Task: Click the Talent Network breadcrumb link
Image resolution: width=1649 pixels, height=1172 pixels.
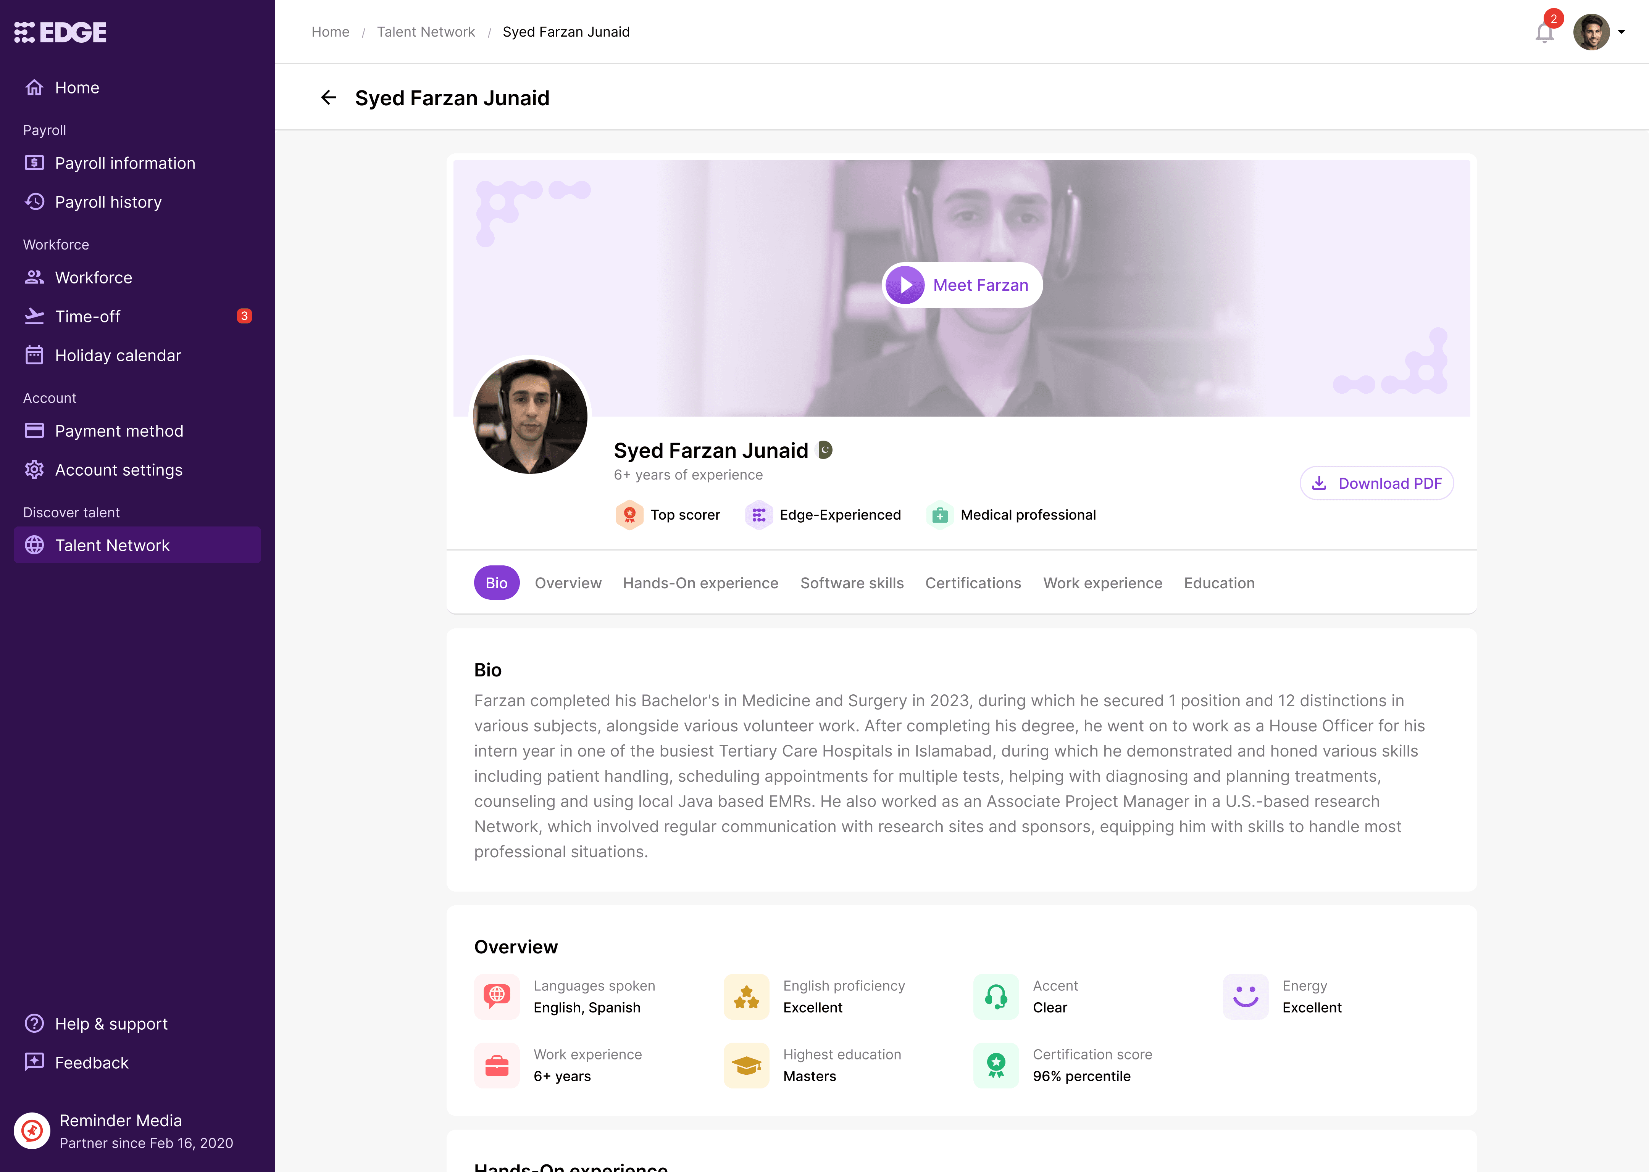Action: pos(426,32)
